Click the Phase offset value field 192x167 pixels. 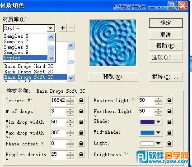58,144
